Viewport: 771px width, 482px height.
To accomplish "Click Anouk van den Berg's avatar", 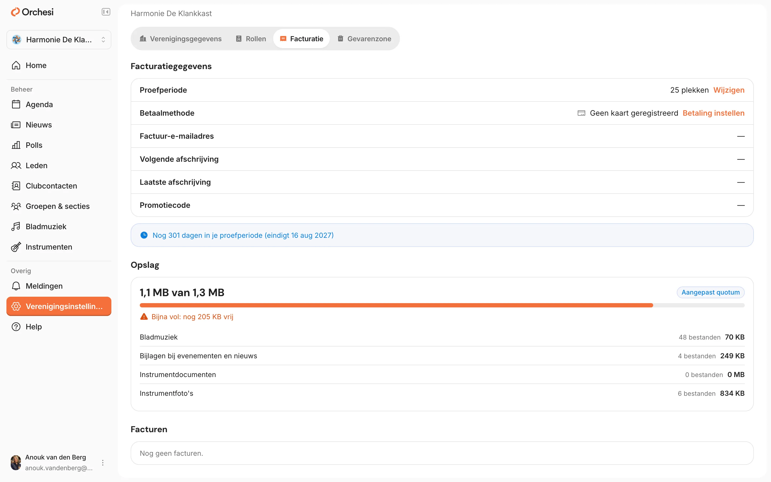I will pos(16,462).
